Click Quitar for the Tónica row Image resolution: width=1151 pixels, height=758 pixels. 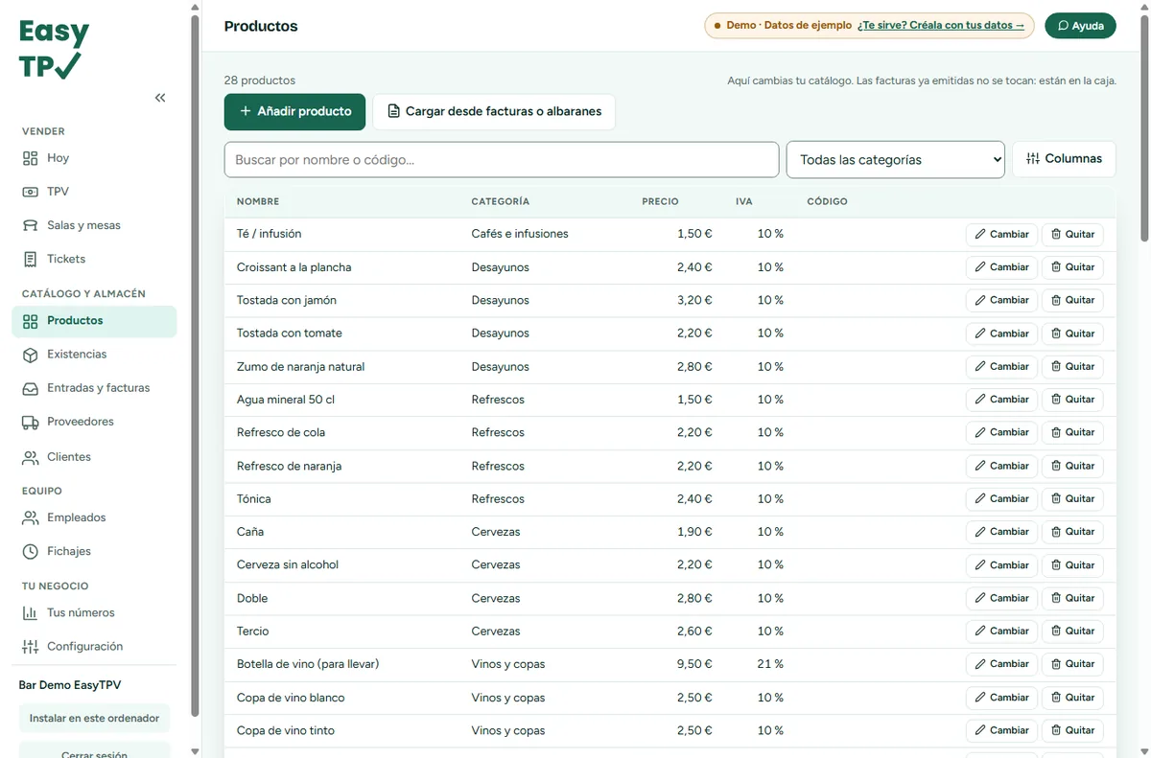click(1072, 498)
